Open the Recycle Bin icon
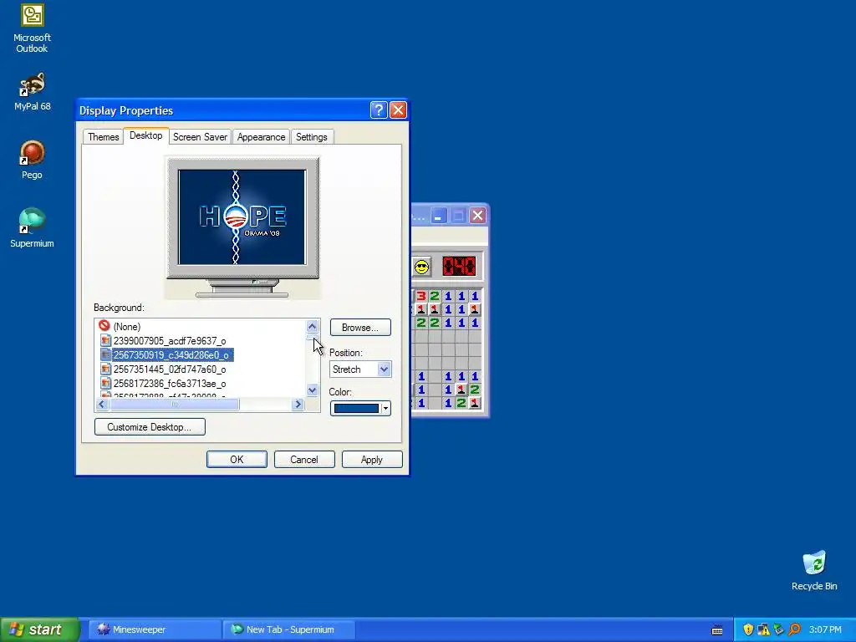 click(814, 570)
